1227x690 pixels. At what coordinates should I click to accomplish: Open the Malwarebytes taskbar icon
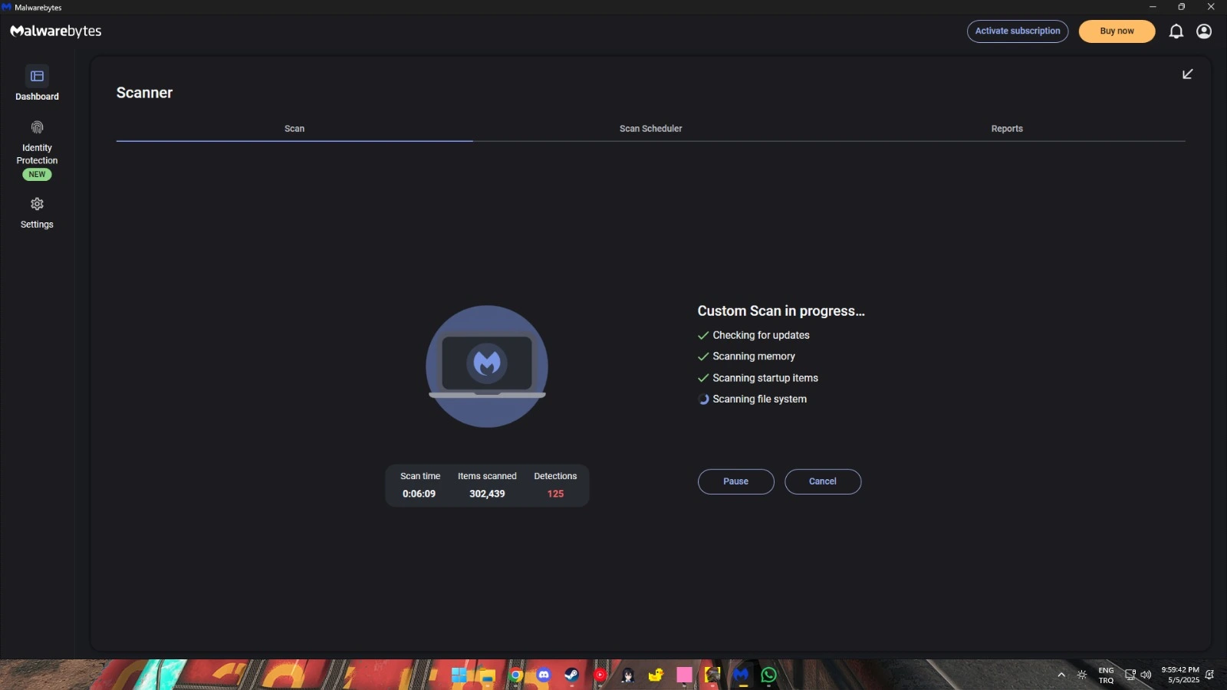[741, 675]
